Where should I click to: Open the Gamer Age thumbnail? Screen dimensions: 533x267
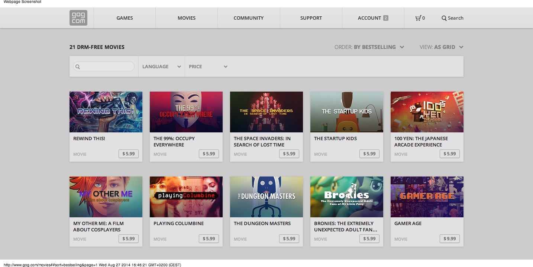(427, 197)
